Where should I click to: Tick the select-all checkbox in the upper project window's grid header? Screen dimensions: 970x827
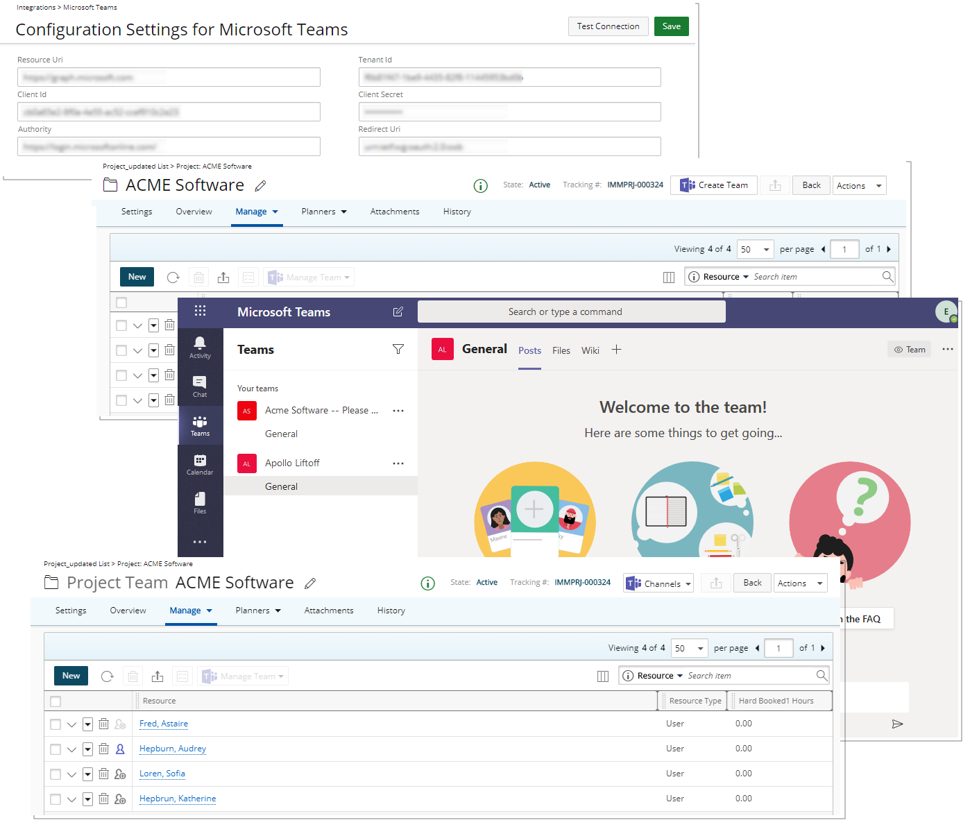[x=121, y=302]
